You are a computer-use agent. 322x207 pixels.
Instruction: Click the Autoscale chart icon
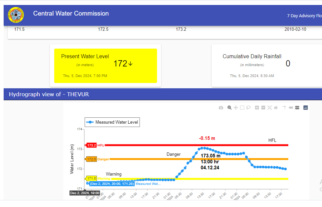click(269, 108)
